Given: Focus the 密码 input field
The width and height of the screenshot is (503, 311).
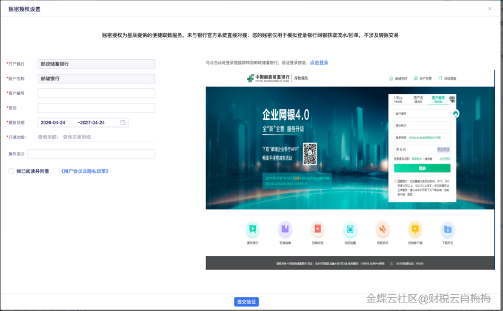Looking at the screenshot, I should [x=96, y=108].
